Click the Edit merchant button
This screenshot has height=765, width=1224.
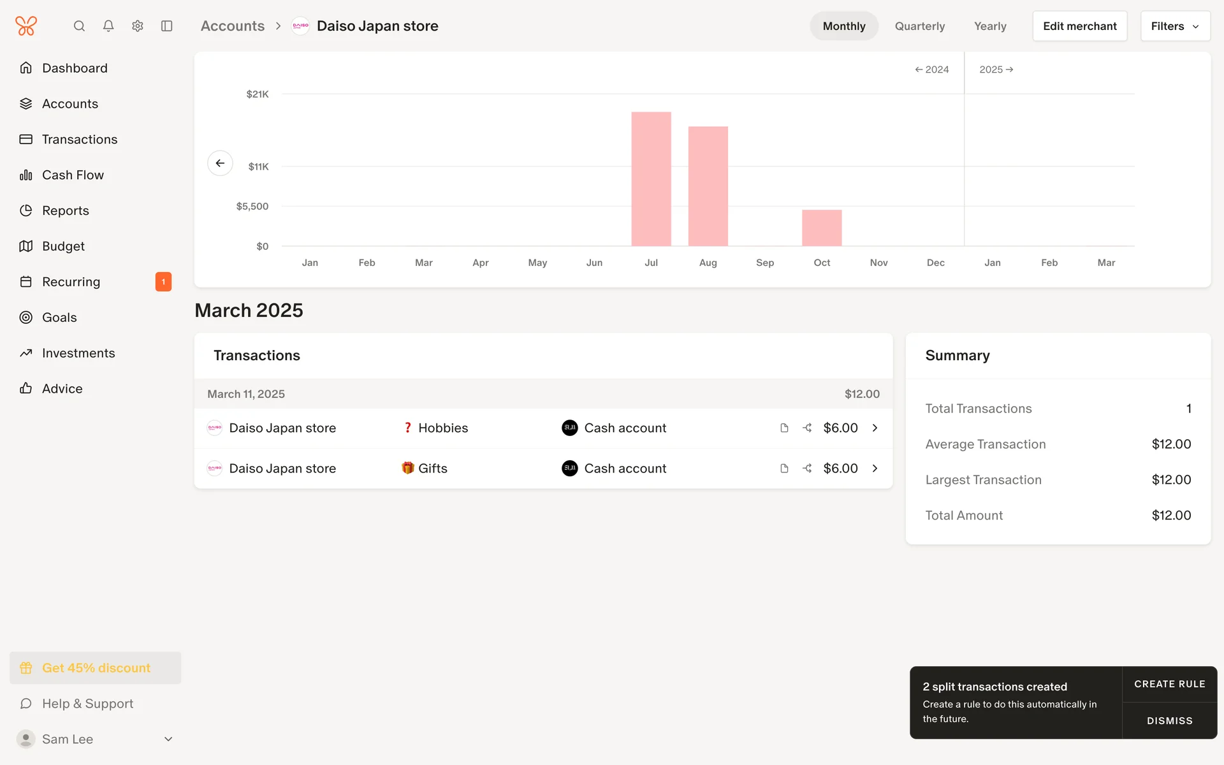click(1079, 26)
